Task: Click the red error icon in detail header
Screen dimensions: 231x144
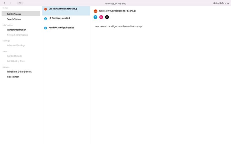Action: click(96, 11)
